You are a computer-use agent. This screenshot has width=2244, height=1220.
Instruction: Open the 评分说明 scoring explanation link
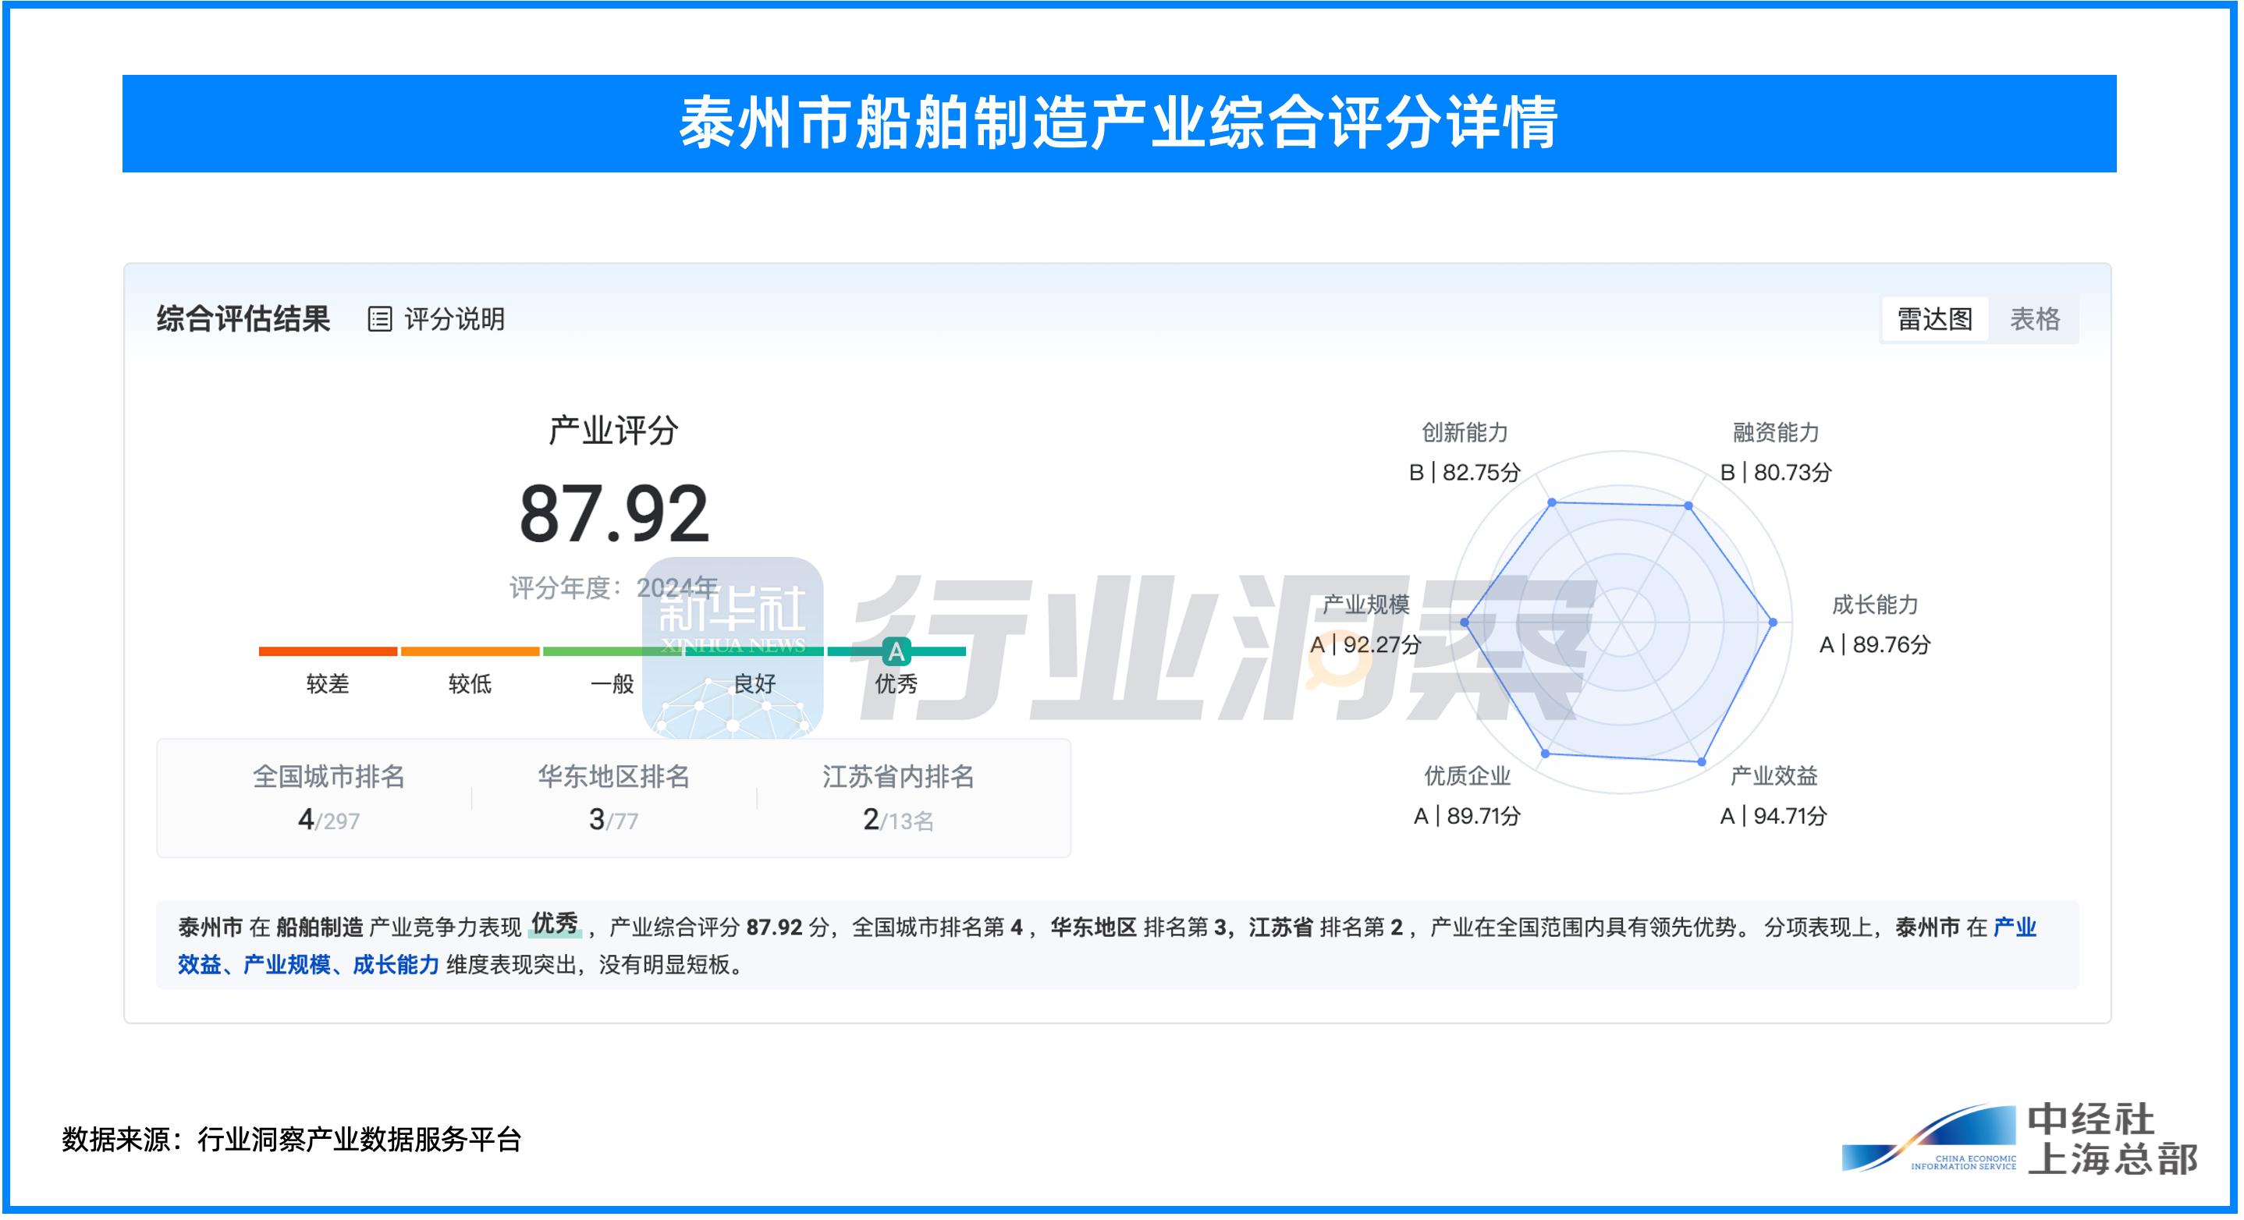(454, 319)
